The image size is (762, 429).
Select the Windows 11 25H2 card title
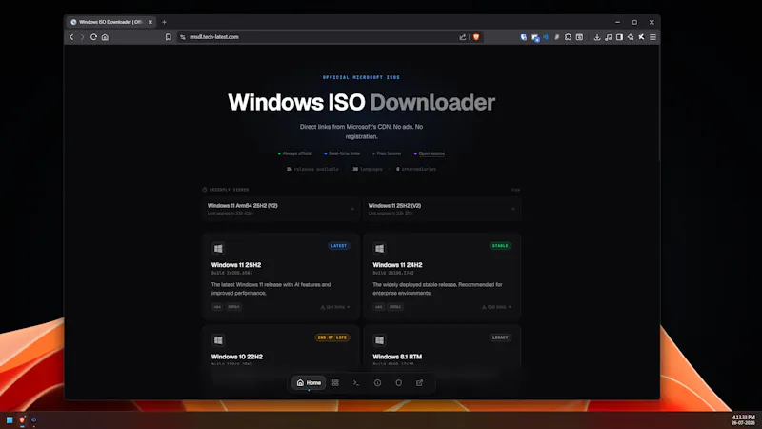point(236,265)
